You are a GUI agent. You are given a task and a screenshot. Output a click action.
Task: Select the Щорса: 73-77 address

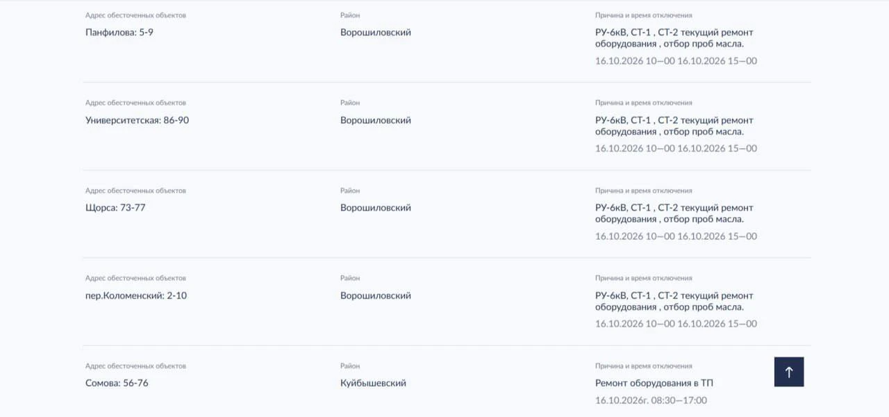[115, 208]
